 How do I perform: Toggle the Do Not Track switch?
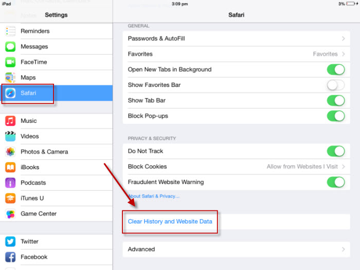336,151
